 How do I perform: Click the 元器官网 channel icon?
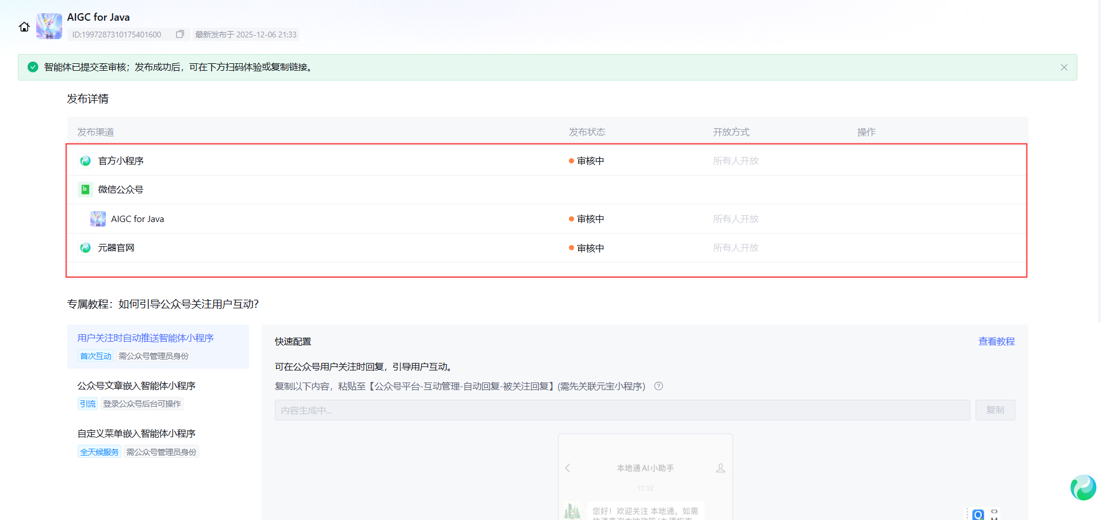pyautogui.click(x=85, y=248)
